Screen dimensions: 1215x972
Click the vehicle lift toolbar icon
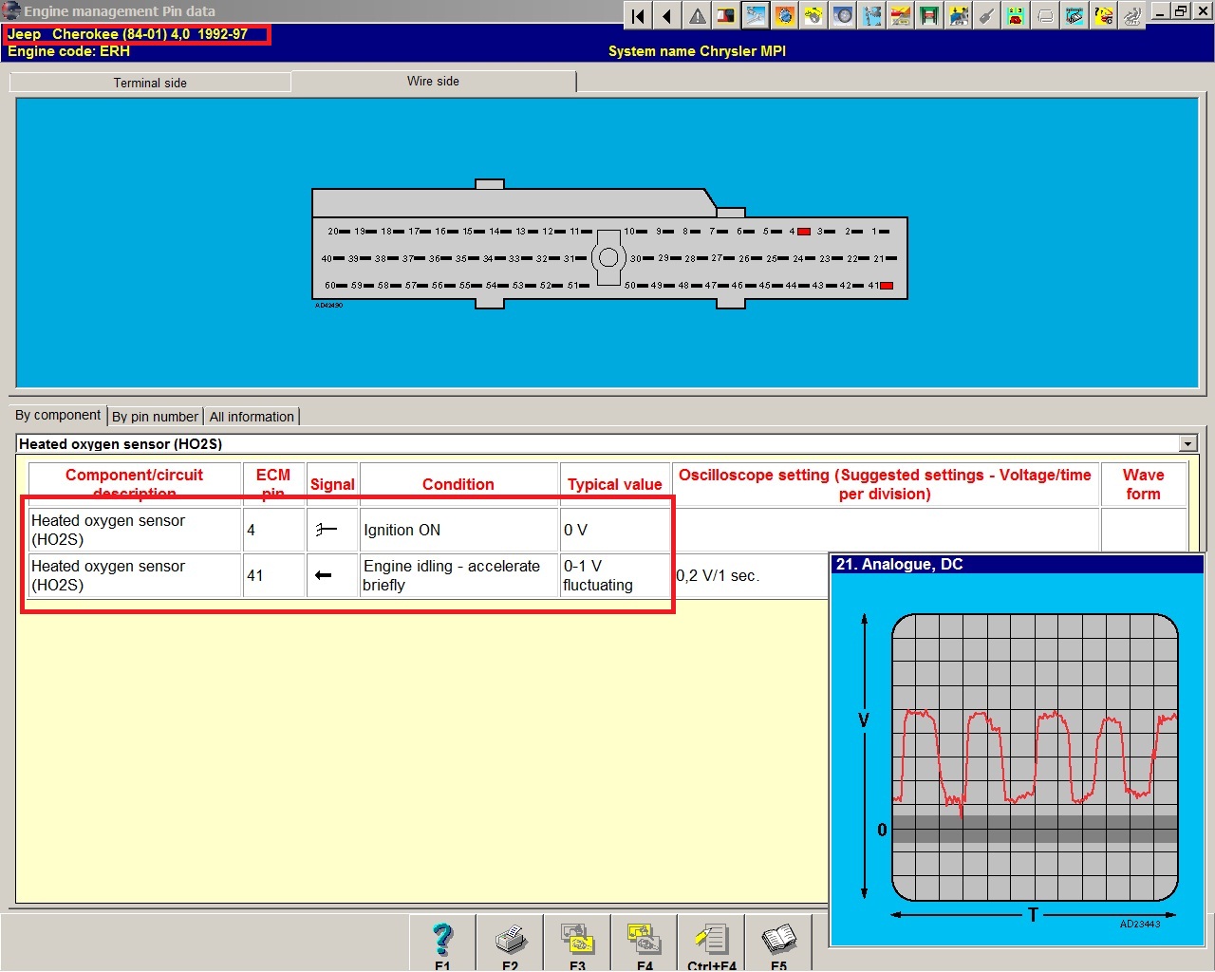pyautogui.click(x=929, y=16)
